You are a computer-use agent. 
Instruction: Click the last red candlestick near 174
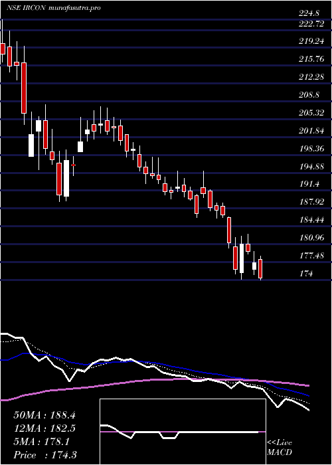tap(260, 268)
